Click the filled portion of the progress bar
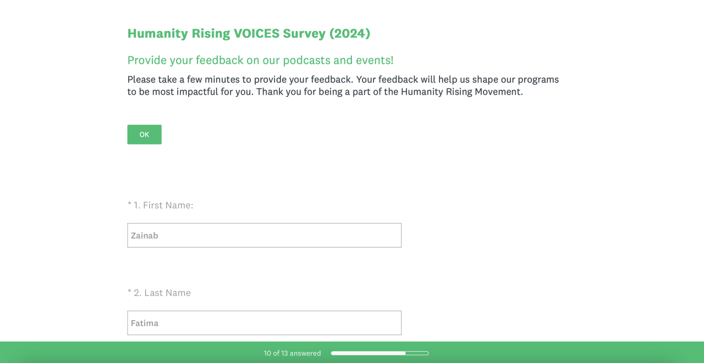 (x=367, y=353)
